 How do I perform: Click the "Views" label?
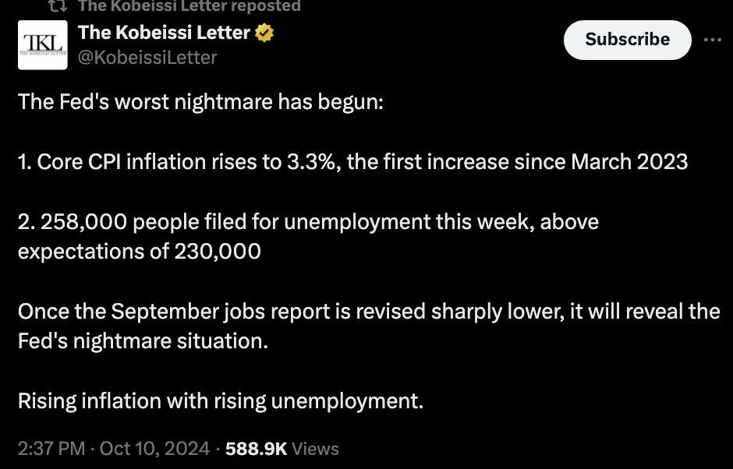(x=315, y=449)
